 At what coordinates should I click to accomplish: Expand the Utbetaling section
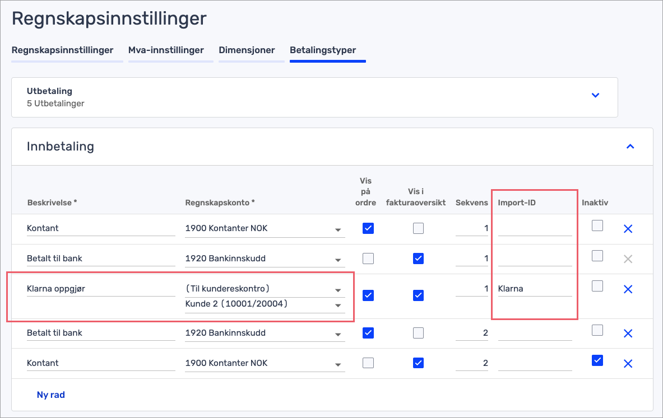pyautogui.click(x=595, y=95)
